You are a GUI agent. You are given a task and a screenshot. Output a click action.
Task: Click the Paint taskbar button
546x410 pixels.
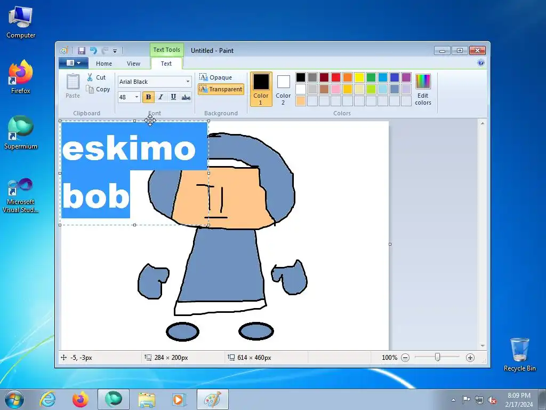pyautogui.click(x=213, y=399)
